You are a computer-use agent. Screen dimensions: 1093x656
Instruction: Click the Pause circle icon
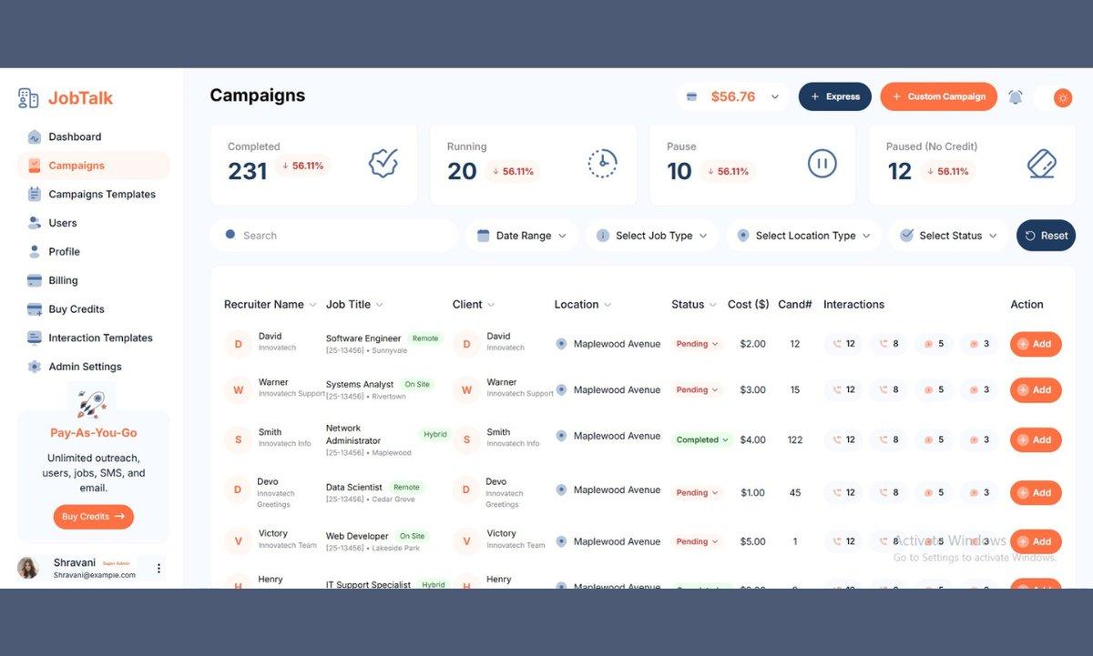point(822,164)
